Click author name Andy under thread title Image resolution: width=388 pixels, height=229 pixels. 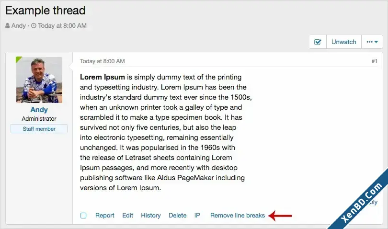(x=19, y=25)
